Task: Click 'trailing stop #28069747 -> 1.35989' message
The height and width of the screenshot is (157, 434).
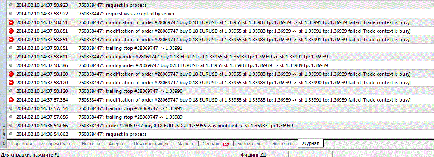Action: [x=130, y=117]
